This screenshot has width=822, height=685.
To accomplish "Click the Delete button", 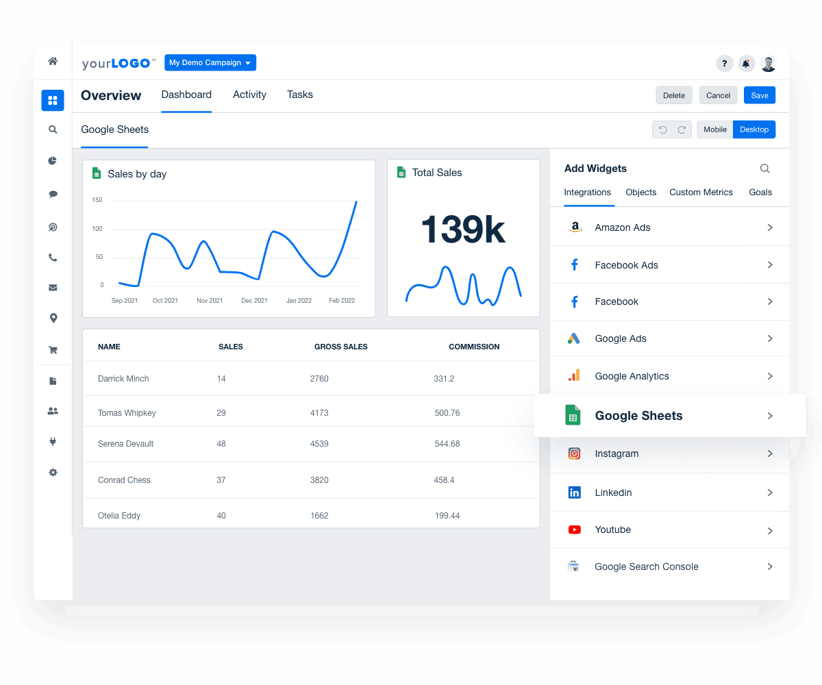I will pyautogui.click(x=673, y=95).
